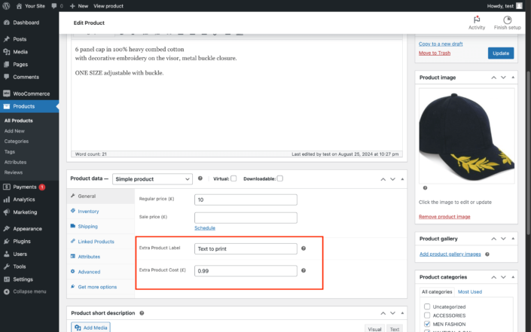
Task: Click the Finish setup icon
Action: [x=507, y=20]
